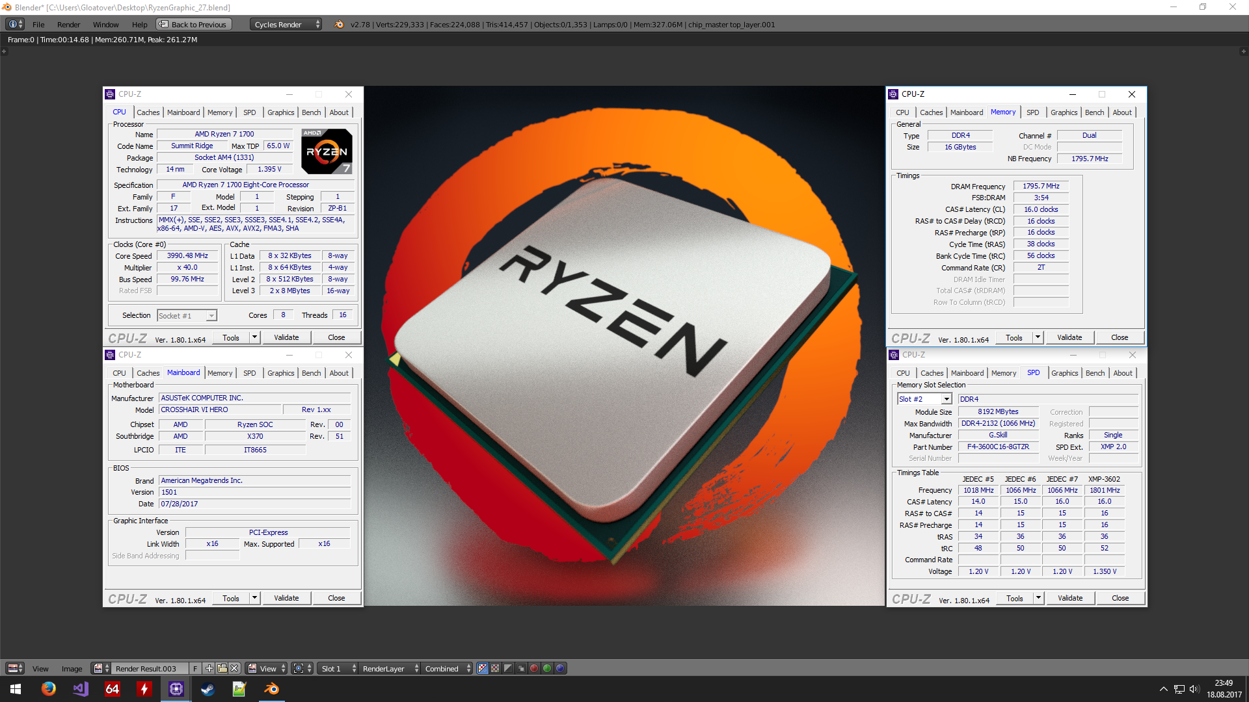
Task: Click the Back to Previous button
Action: [x=193, y=24]
